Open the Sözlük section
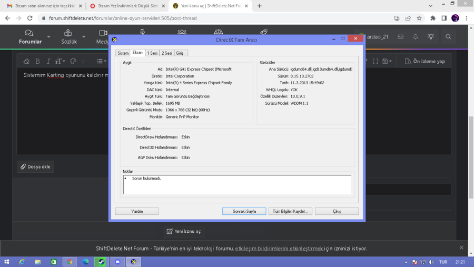Viewport: 474px width, 267px height. point(68,37)
